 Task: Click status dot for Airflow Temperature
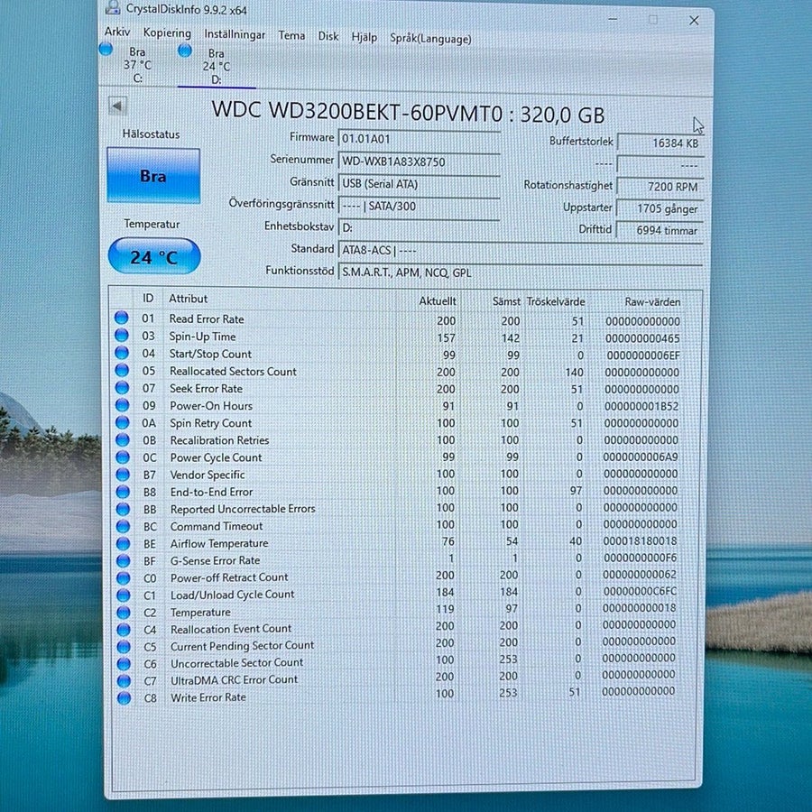(124, 543)
